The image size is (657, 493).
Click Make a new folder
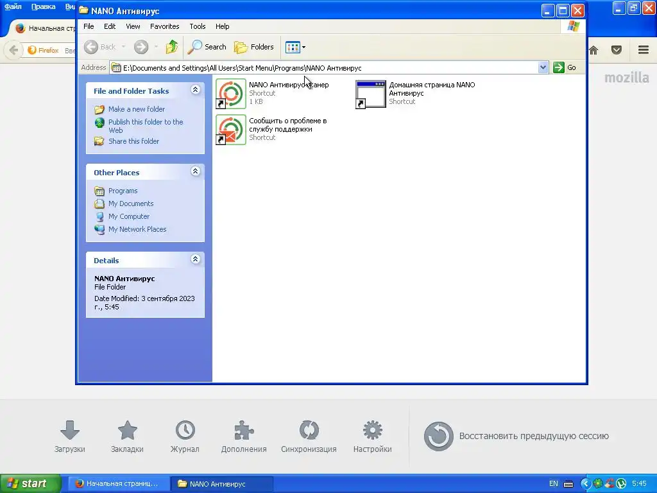pos(137,109)
